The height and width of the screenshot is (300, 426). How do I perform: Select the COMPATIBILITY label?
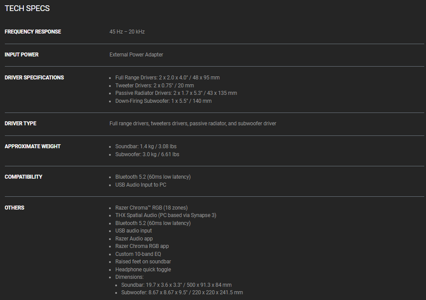23,177
